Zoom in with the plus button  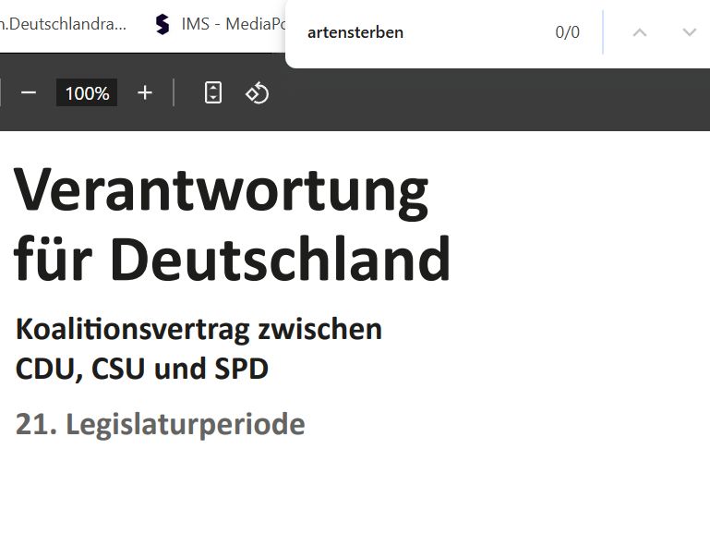145,93
